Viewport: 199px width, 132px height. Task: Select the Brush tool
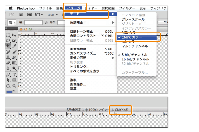[14, 52]
